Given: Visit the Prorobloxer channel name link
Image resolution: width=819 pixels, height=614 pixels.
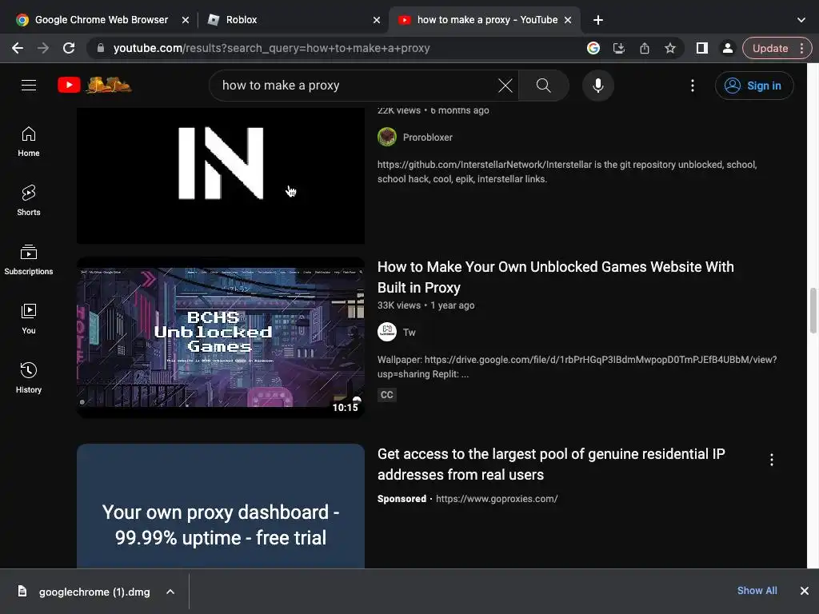Looking at the screenshot, I should 427,138.
